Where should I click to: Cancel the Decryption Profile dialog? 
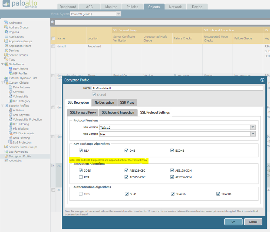click(x=253, y=222)
